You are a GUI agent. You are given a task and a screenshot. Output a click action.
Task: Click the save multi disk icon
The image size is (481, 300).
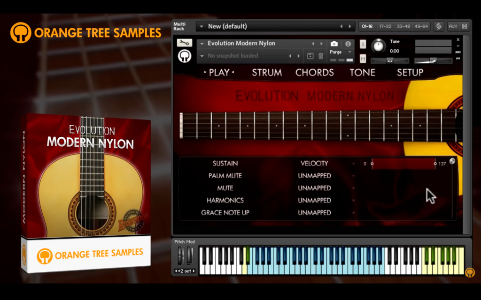point(465,26)
